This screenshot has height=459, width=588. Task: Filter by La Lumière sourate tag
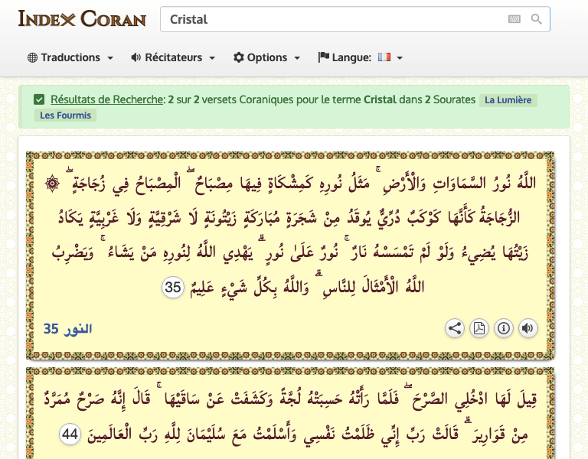coord(508,100)
